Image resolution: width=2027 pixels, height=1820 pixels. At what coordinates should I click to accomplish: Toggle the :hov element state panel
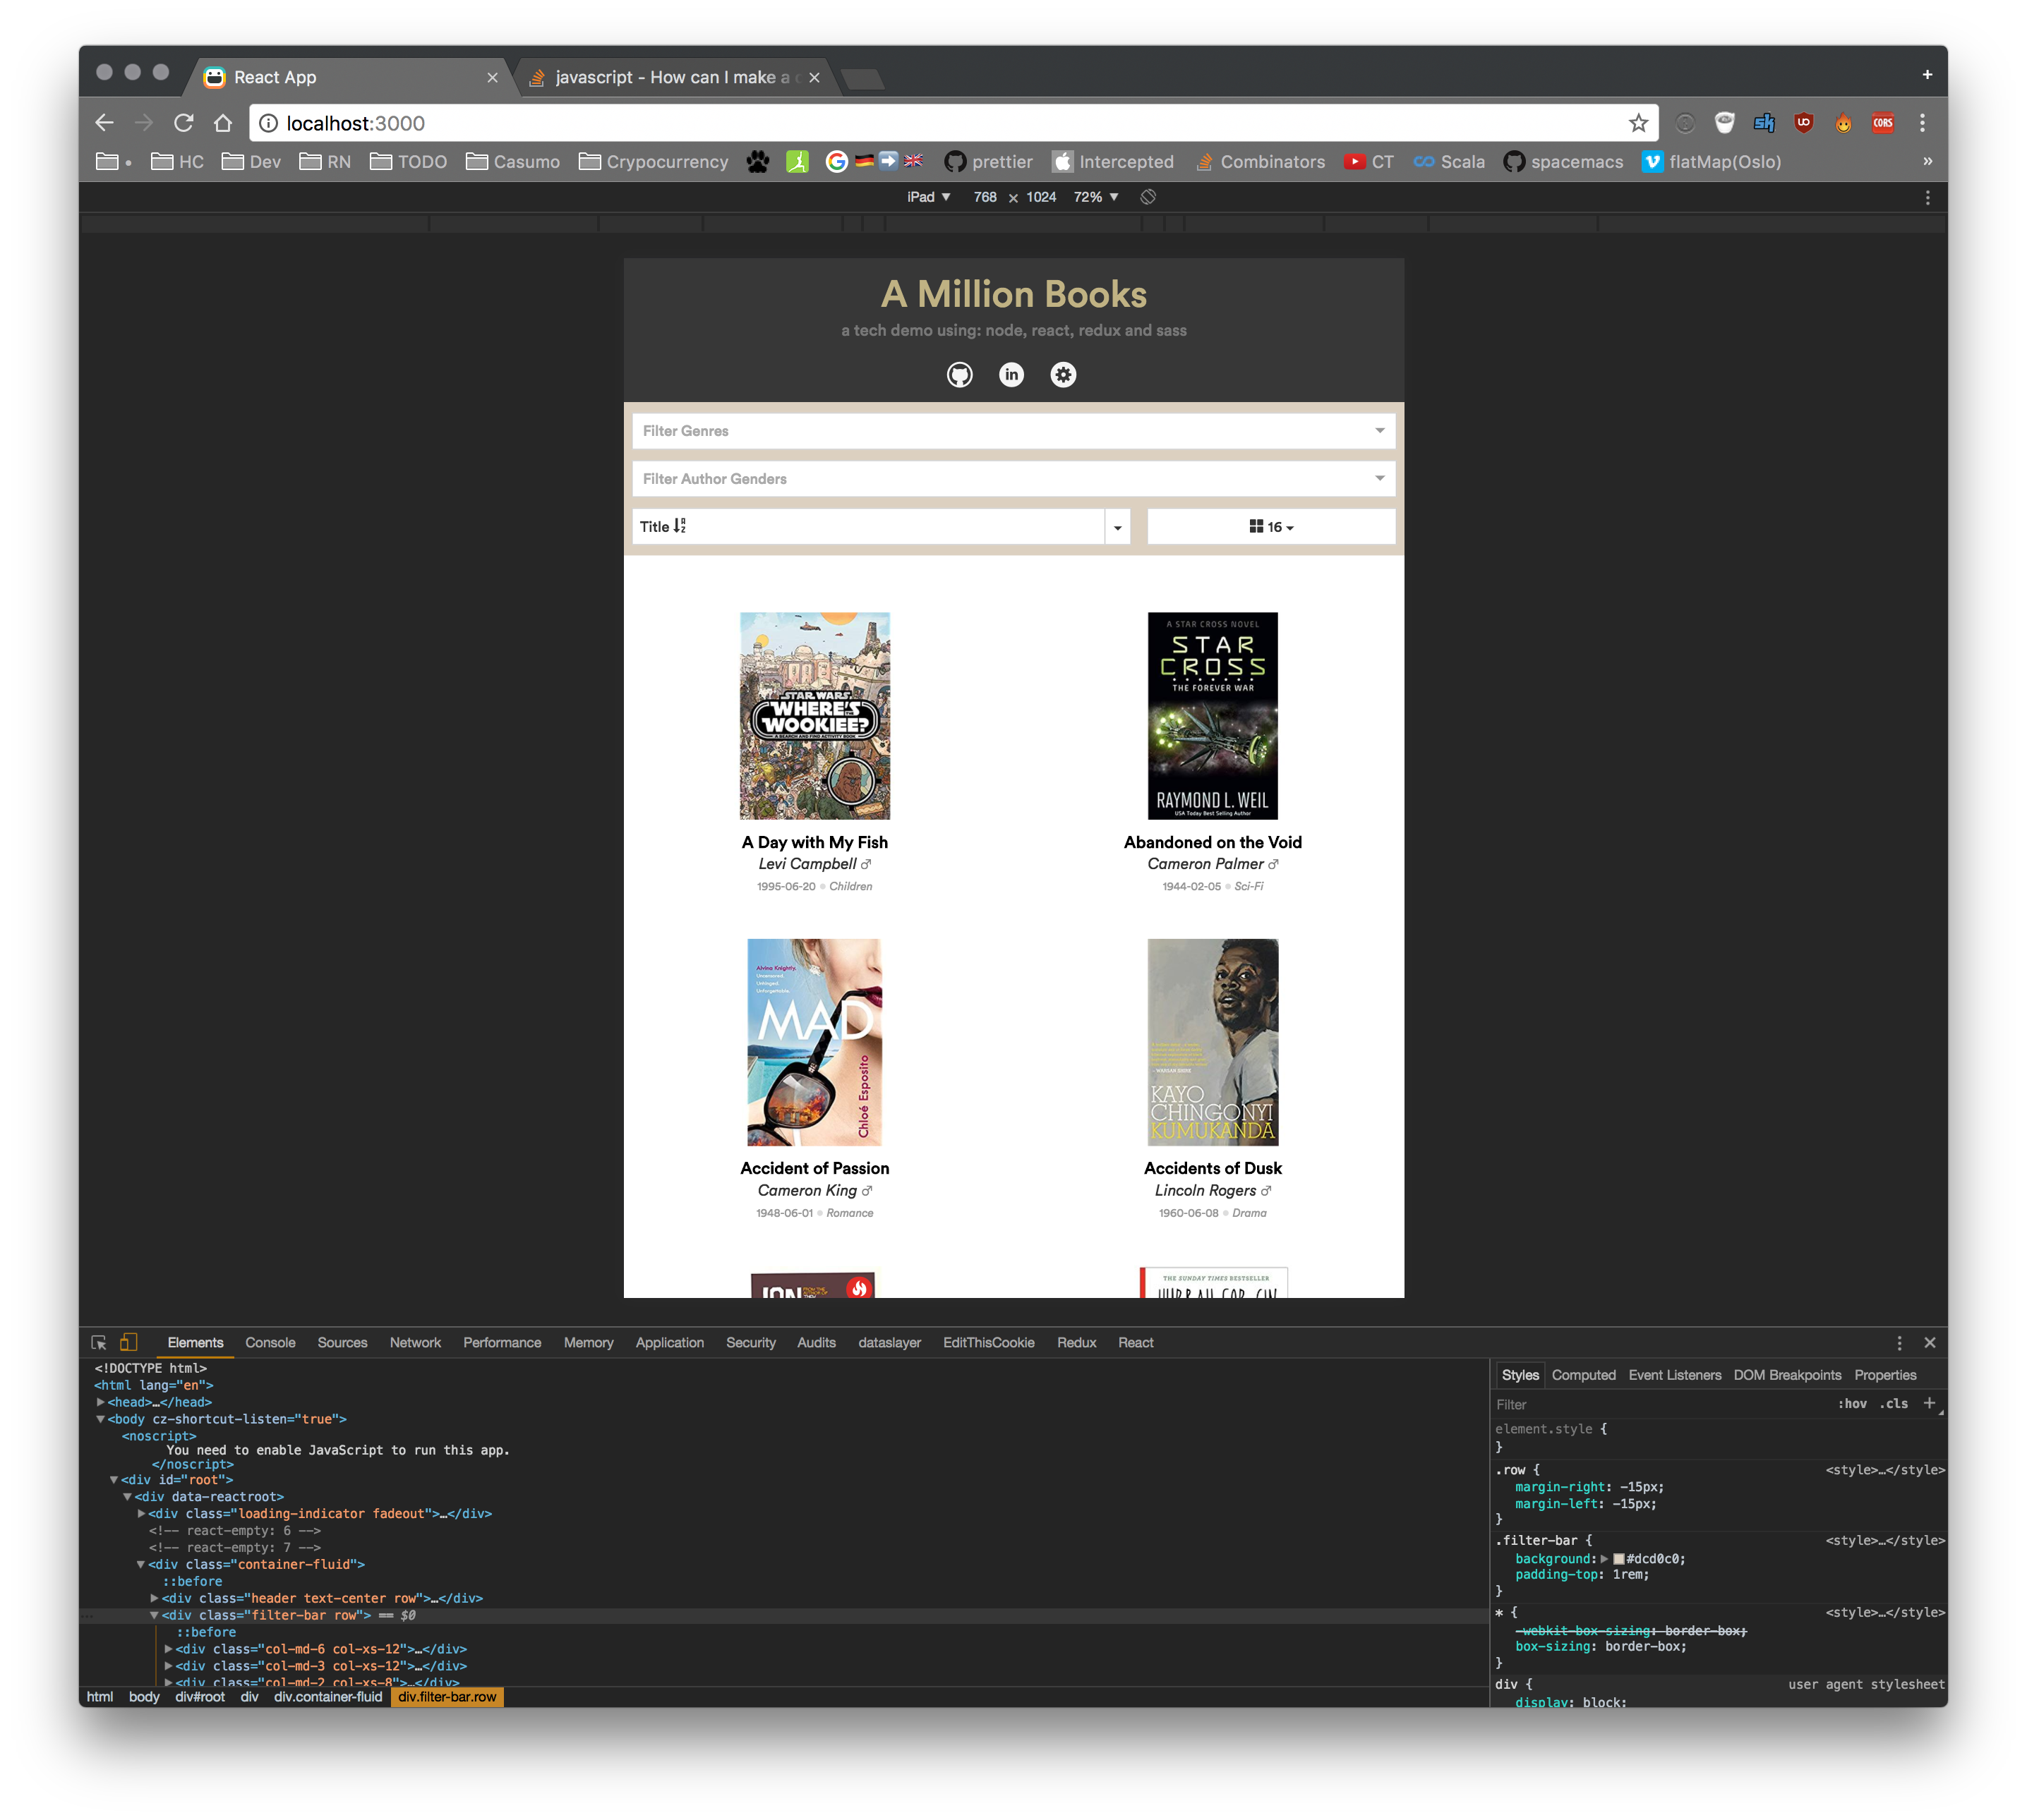click(x=1852, y=1404)
